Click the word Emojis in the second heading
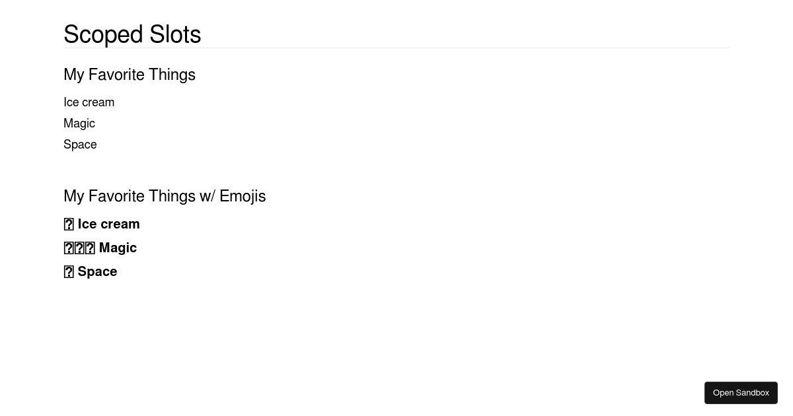 (243, 196)
